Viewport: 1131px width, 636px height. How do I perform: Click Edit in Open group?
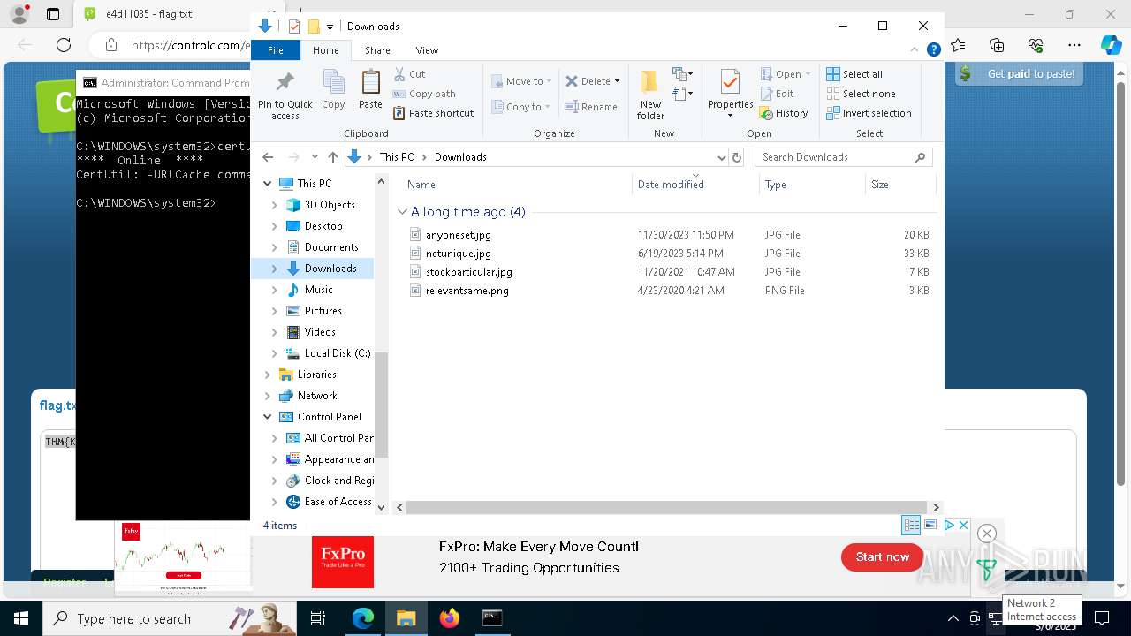point(777,94)
